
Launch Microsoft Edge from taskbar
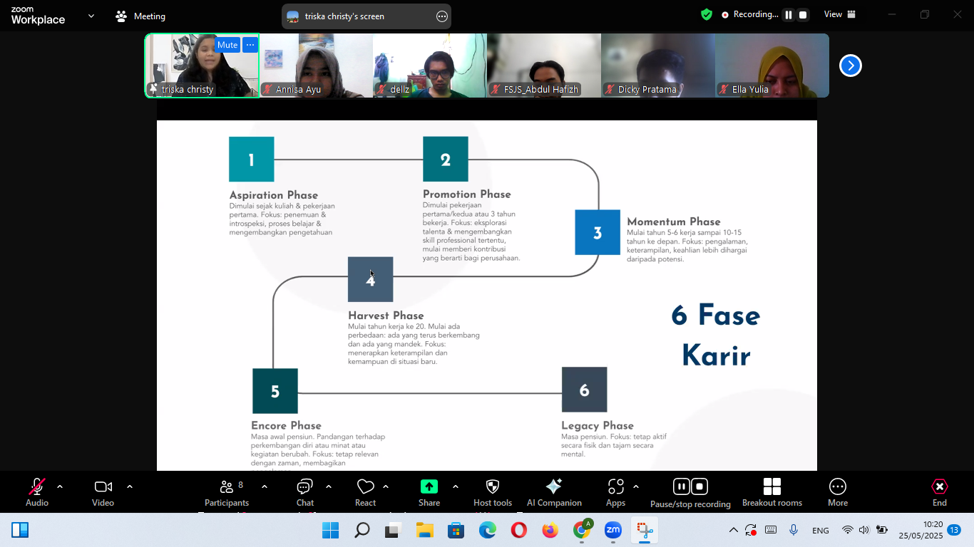(488, 530)
